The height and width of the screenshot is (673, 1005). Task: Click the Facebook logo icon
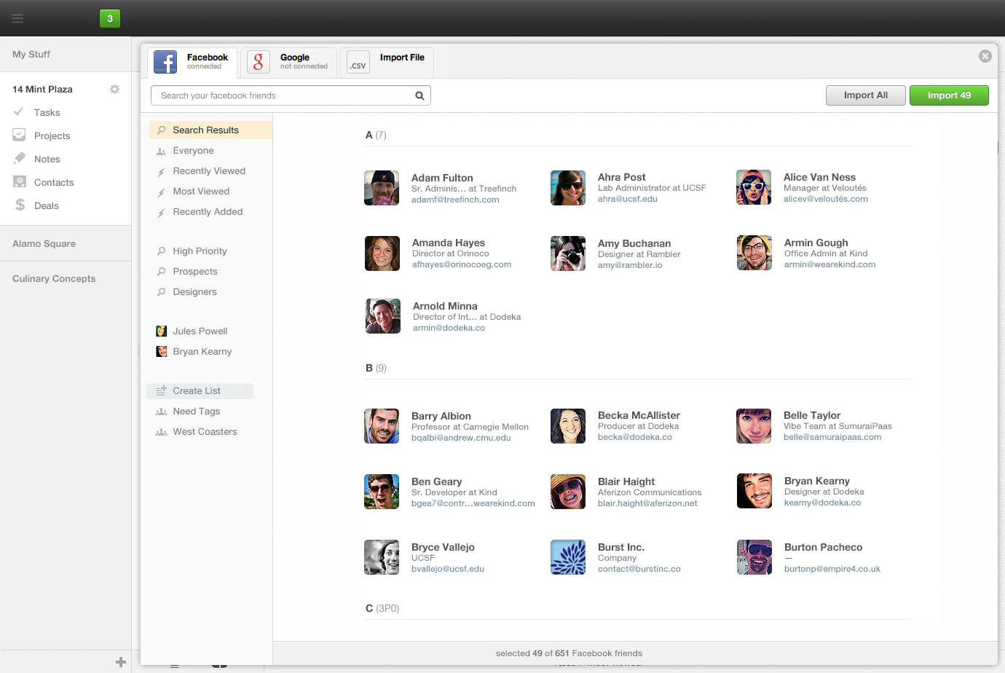[x=165, y=62]
